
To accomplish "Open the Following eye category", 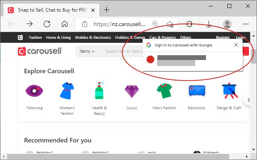I will tap(34, 91).
